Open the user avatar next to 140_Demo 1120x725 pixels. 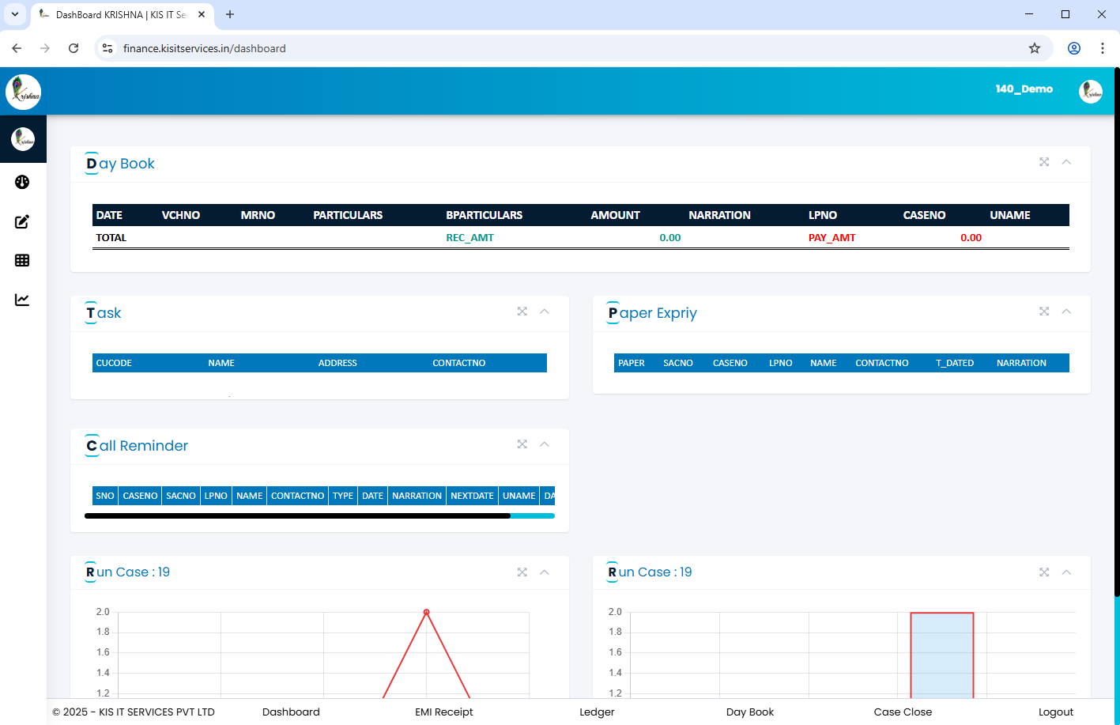[1091, 92]
